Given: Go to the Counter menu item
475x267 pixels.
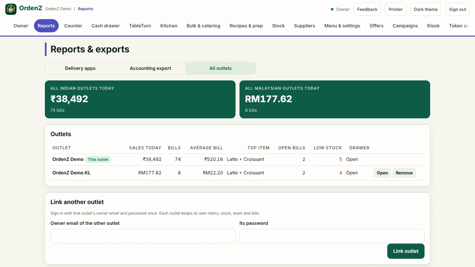Looking at the screenshot, I should [x=73, y=26].
